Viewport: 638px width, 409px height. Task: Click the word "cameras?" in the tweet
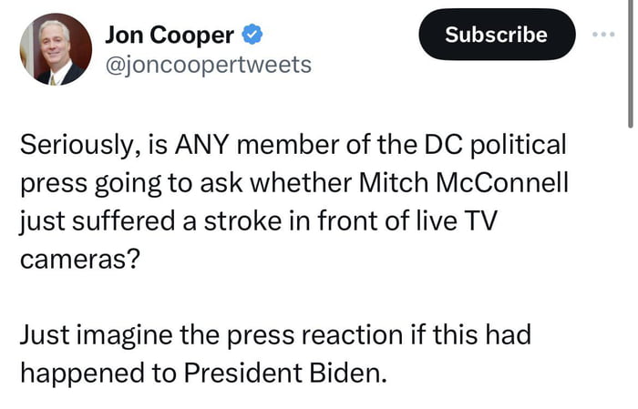(80, 257)
